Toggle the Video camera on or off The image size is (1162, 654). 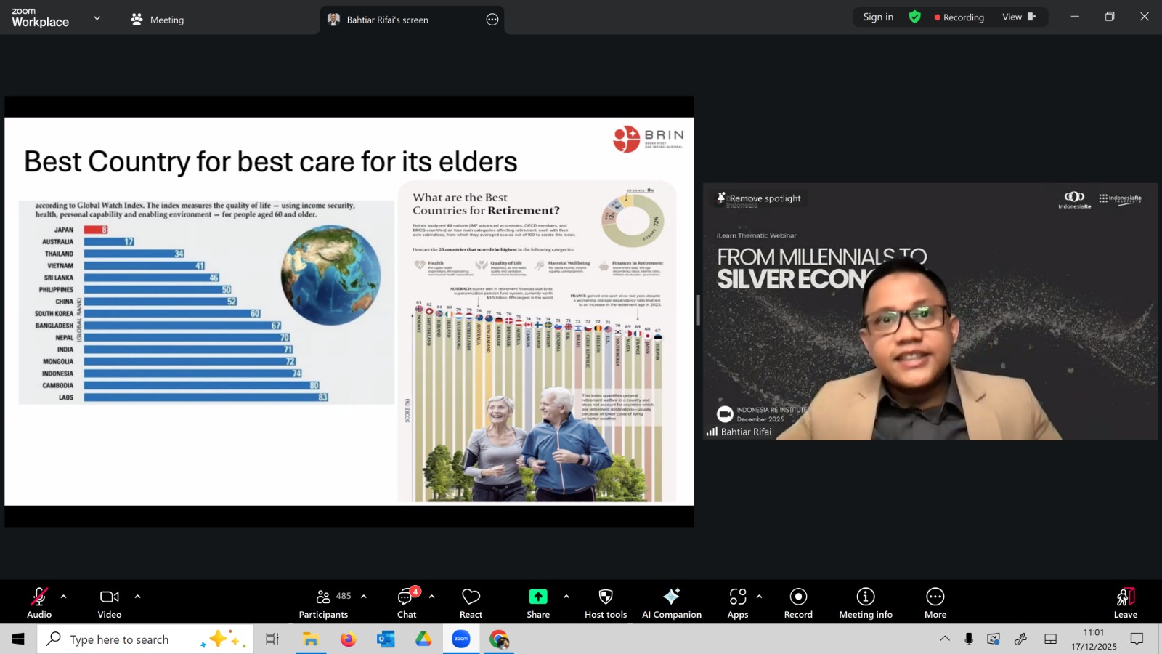coord(110,603)
